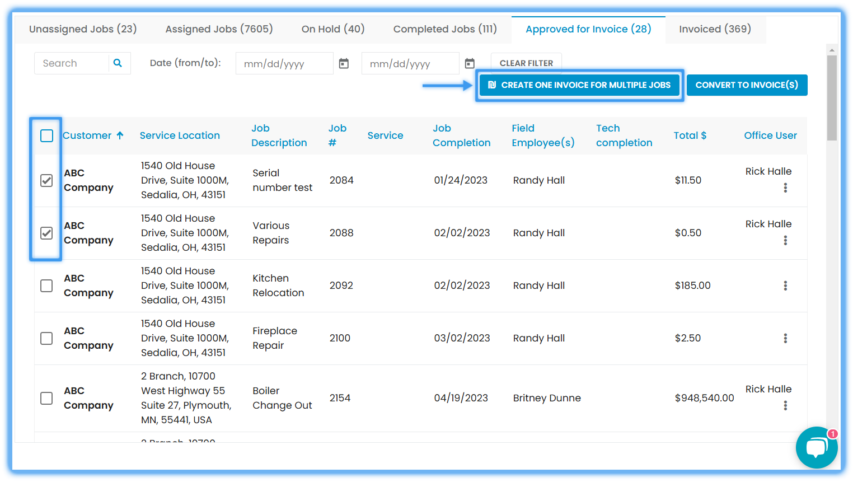Viewport: 853px width, 482px height.
Task: Switch to the Invoiced tab
Action: pyautogui.click(x=715, y=29)
